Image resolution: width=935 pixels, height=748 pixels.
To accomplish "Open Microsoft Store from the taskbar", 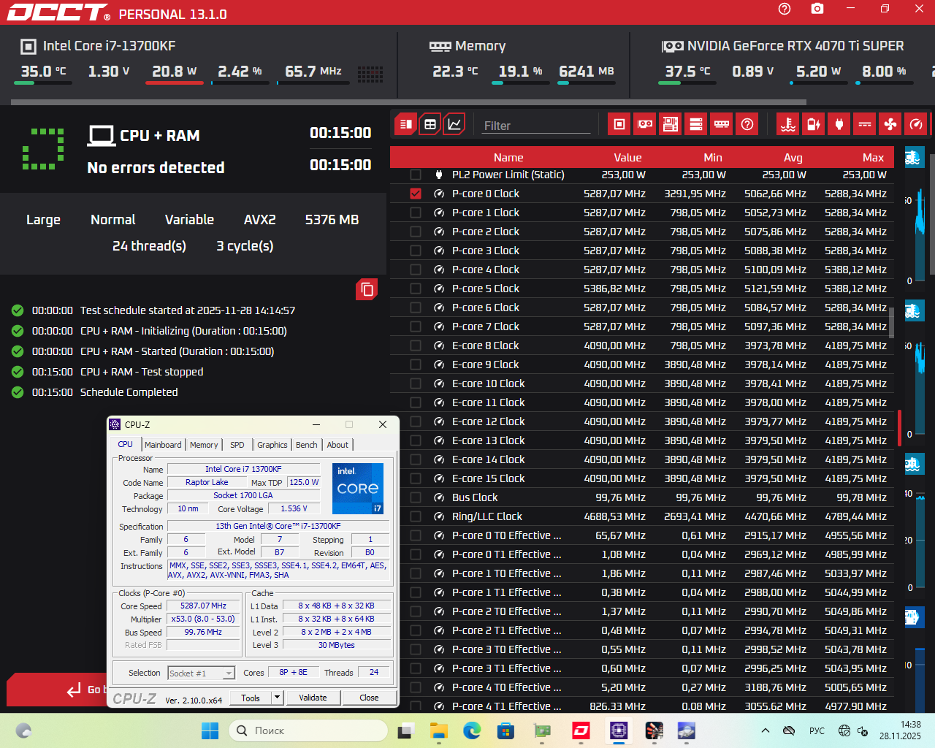I will pyautogui.click(x=505, y=730).
